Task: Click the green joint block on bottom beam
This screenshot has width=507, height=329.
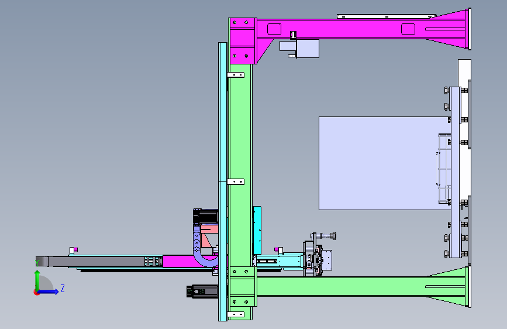Action: [243, 287]
